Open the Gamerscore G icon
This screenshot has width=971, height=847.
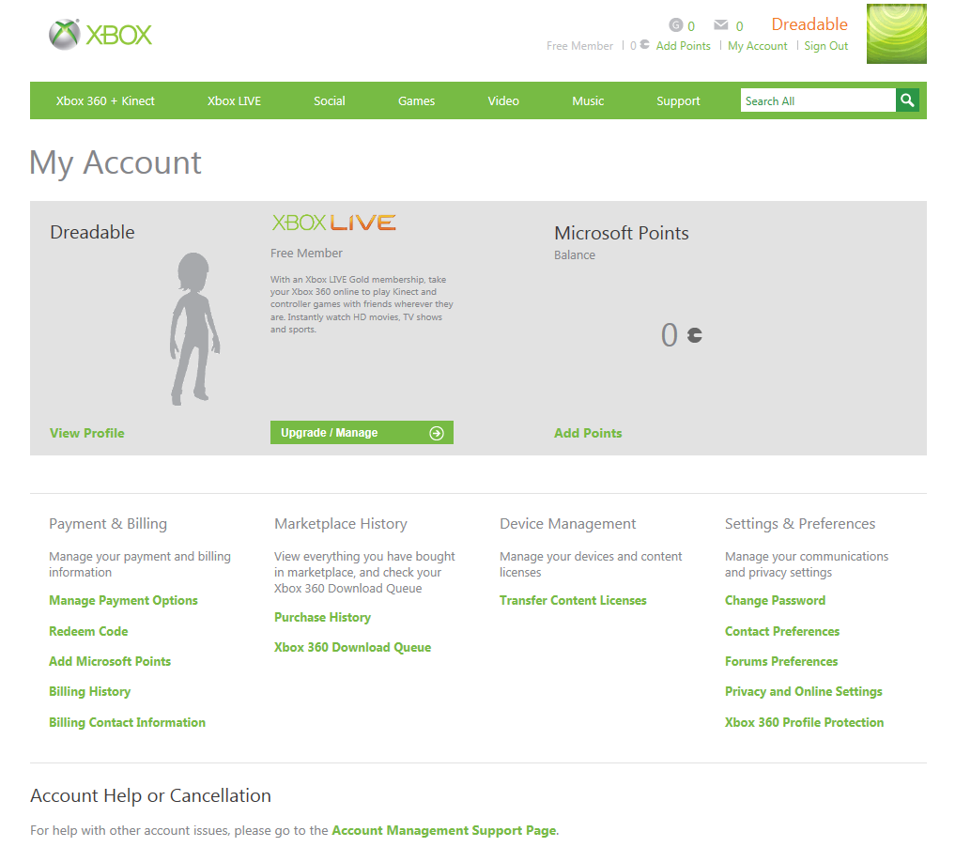675,25
